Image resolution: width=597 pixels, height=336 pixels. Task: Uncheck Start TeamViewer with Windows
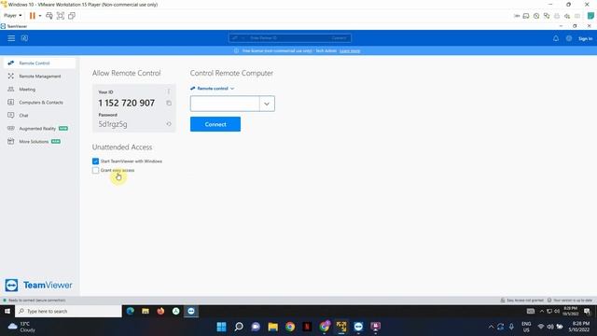[x=95, y=161]
